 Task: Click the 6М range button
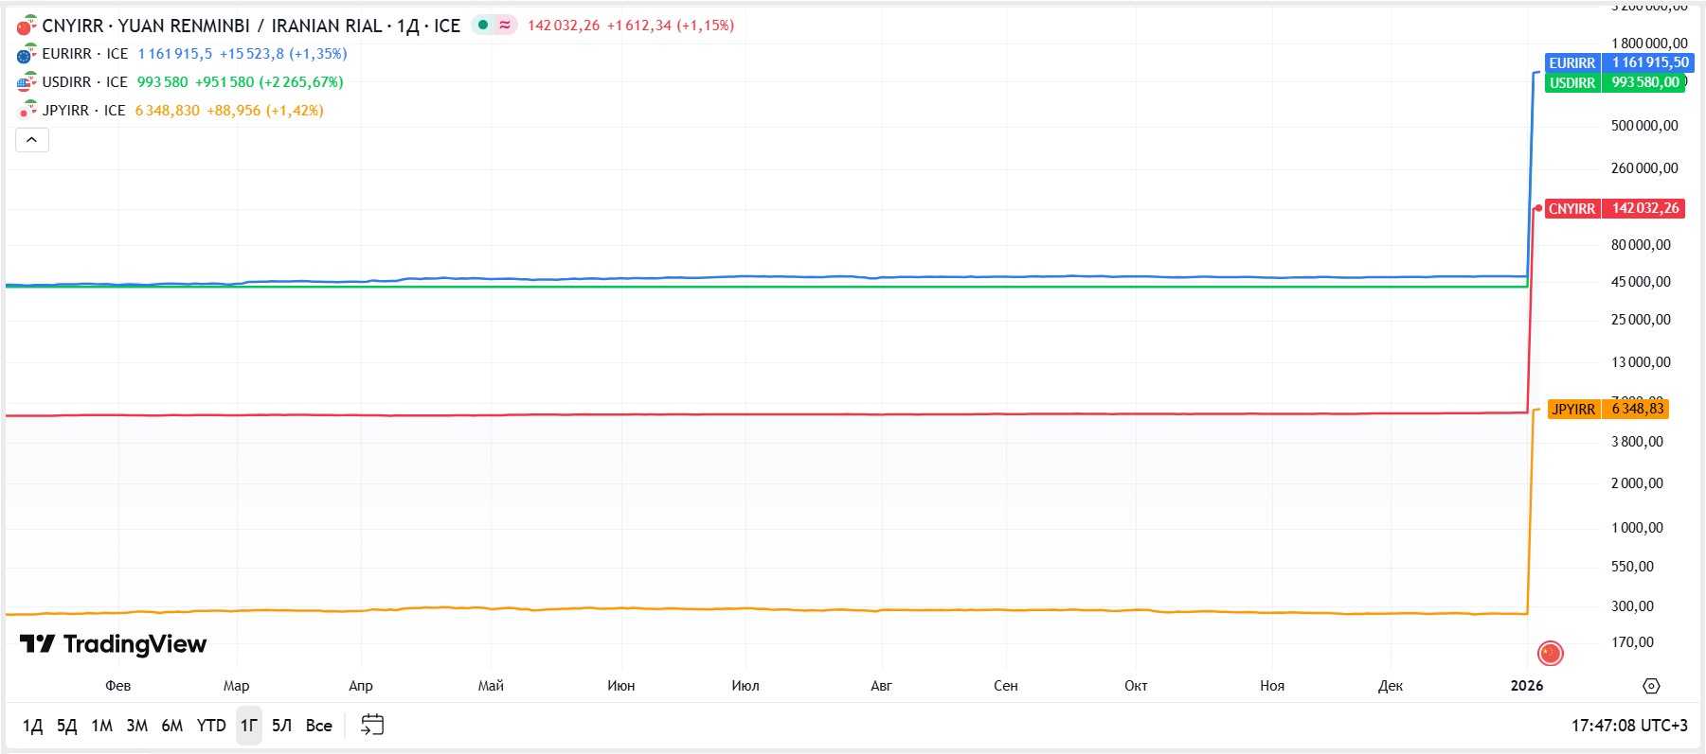[171, 726]
